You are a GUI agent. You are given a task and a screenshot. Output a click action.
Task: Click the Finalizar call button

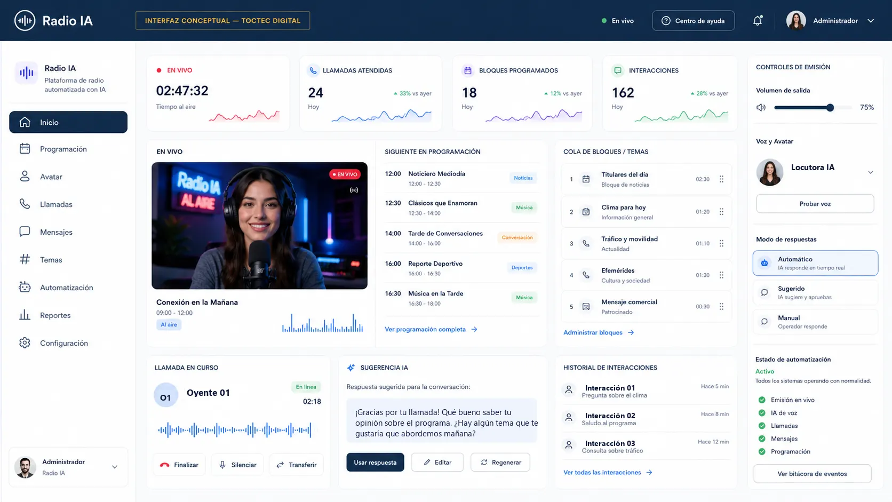pos(179,465)
